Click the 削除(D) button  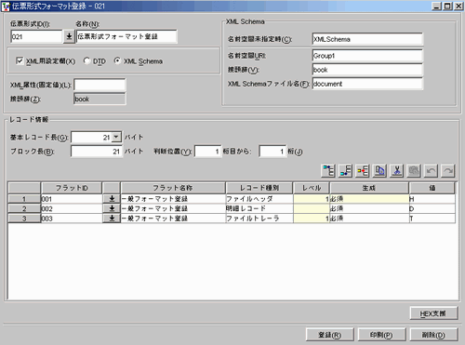pyautogui.click(x=433, y=335)
